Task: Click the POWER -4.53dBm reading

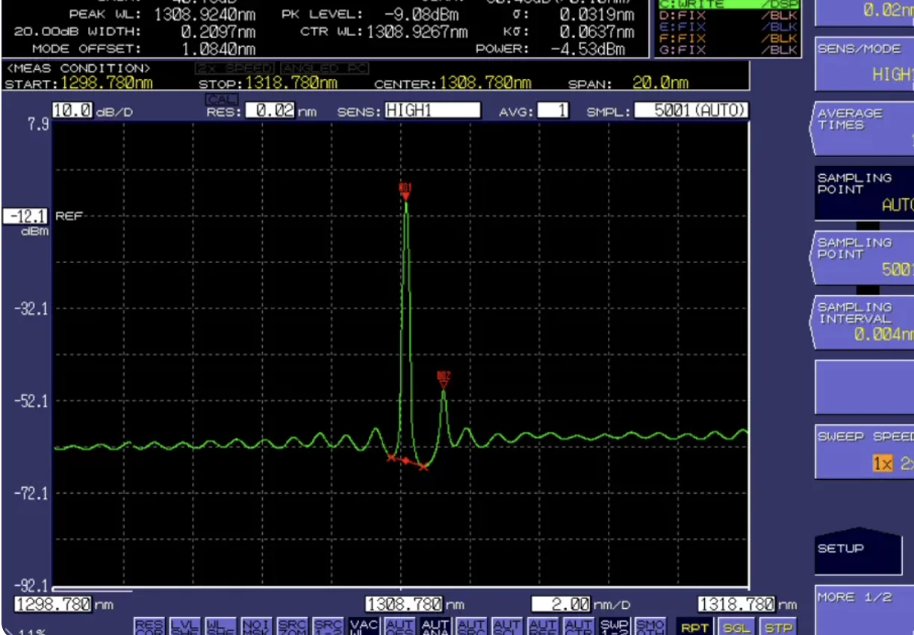Action: coord(588,49)
